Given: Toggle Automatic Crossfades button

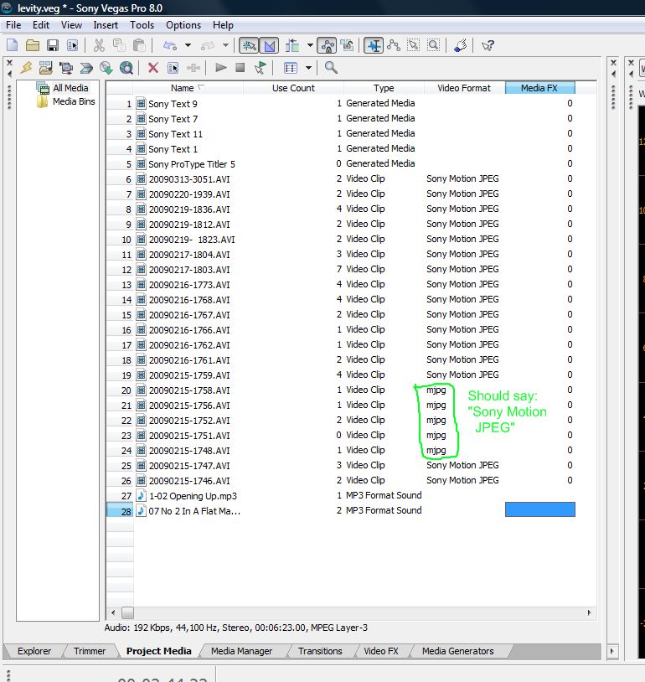Looking at the screenshot, I should coord(269,45).
